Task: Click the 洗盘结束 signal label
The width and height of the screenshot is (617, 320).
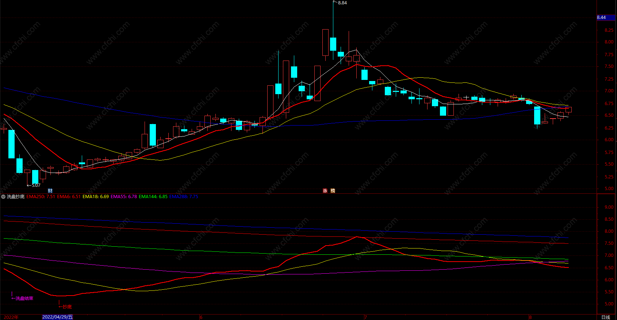Action: (24, 298)
